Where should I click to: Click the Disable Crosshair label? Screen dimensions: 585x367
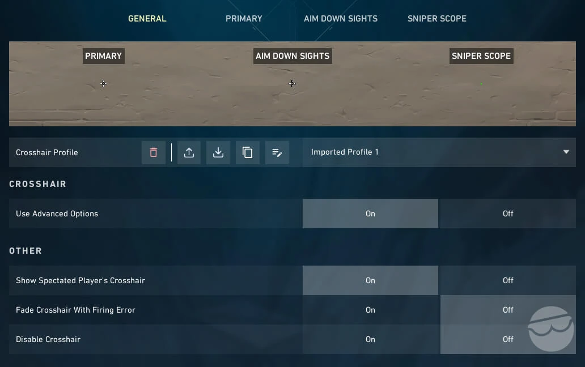tap(48, 339)
